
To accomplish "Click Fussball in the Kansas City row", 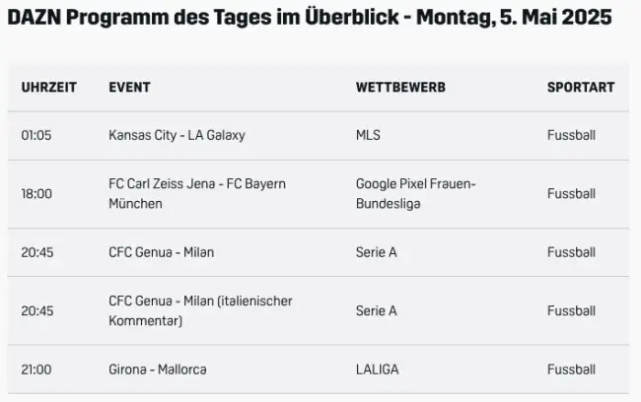I will (571, 136).
